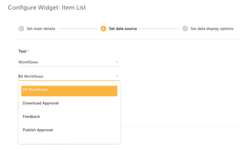Open the Tool field showing Workflows
This screenshot has width=240, height=150.
[x=69, y=62]
